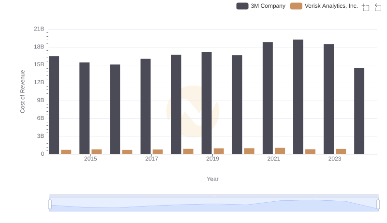Image resolution: width=387 pixels, height=223 pixels.
Task: Click the 3M Company bar for 2015
Action: click(x=84, y=108)
